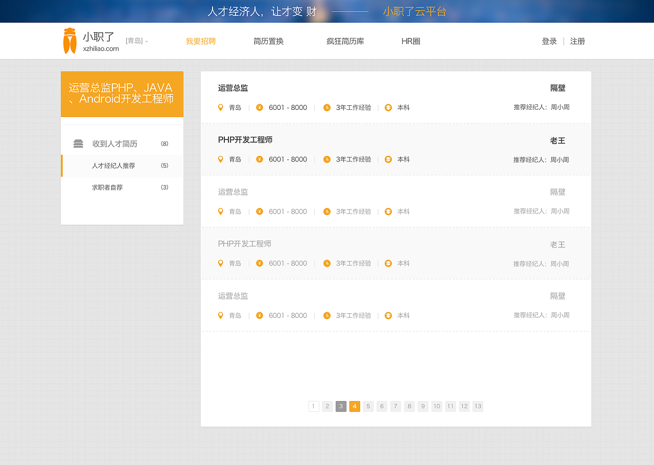The image size is (654, 465).
Task: Click the 注册 register link
Action: [x=578, y=41]
